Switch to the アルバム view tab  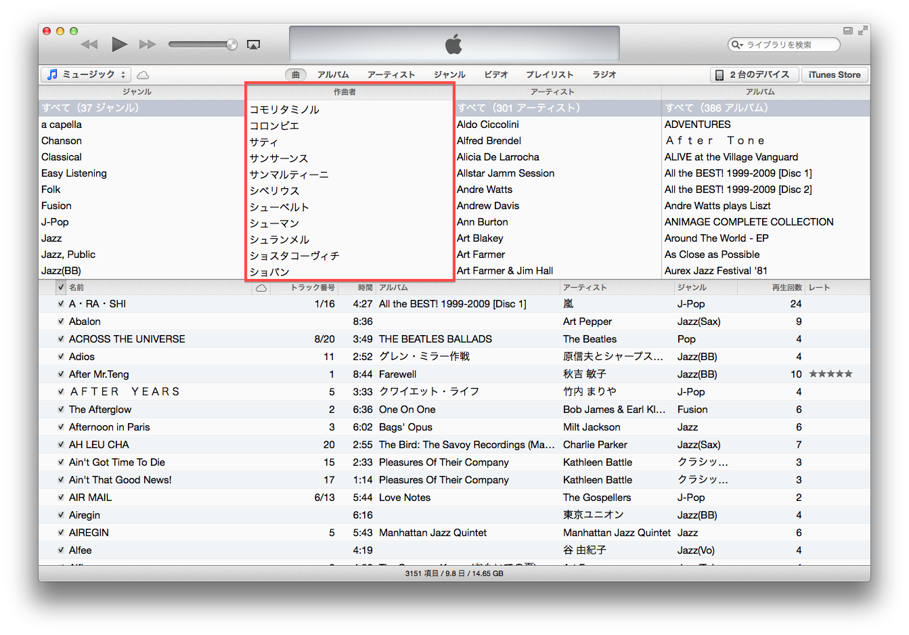333,74
